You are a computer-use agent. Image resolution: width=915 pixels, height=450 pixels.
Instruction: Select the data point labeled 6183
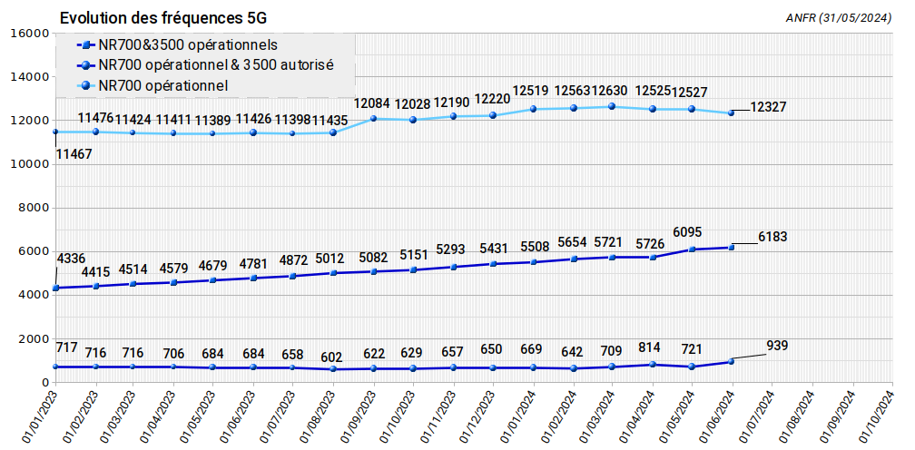click(x=732, y=247)
